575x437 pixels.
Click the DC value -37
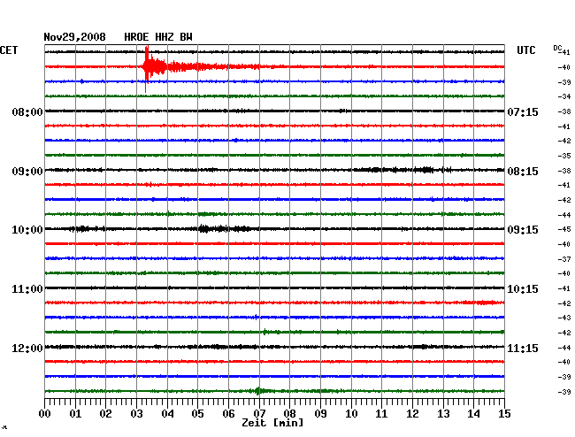click(564, 259)
